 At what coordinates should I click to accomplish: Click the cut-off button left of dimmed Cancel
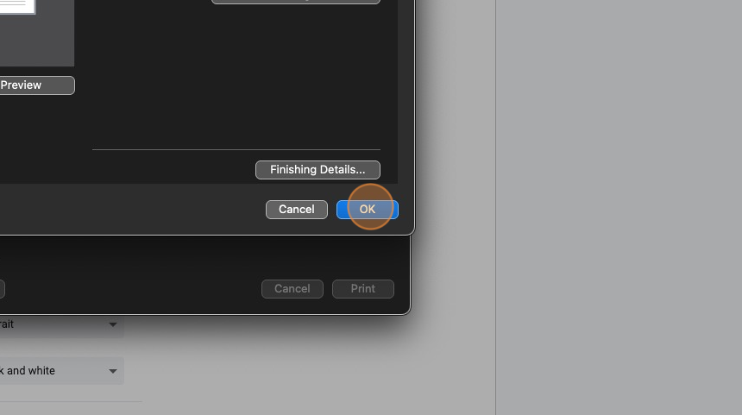pos(2,289)
